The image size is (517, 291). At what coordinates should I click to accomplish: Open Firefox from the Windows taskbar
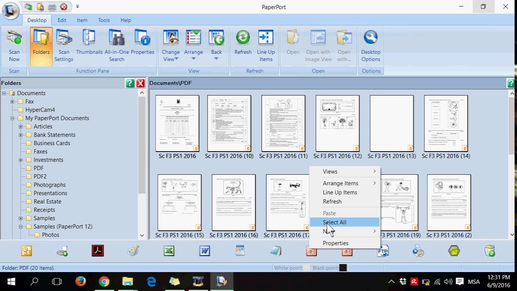(x=81, y=281)
